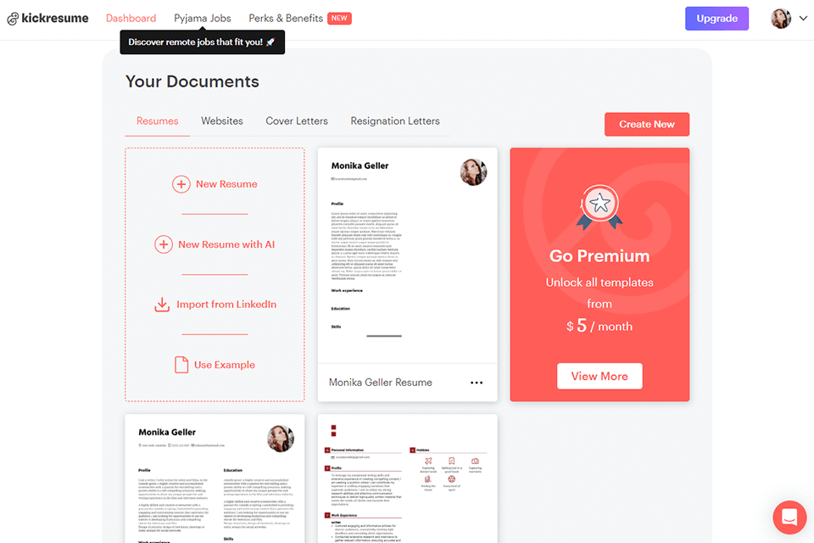Switch to the Cover Letters tab
Viewport: 814px width, 543px height.
coord(297,121)
